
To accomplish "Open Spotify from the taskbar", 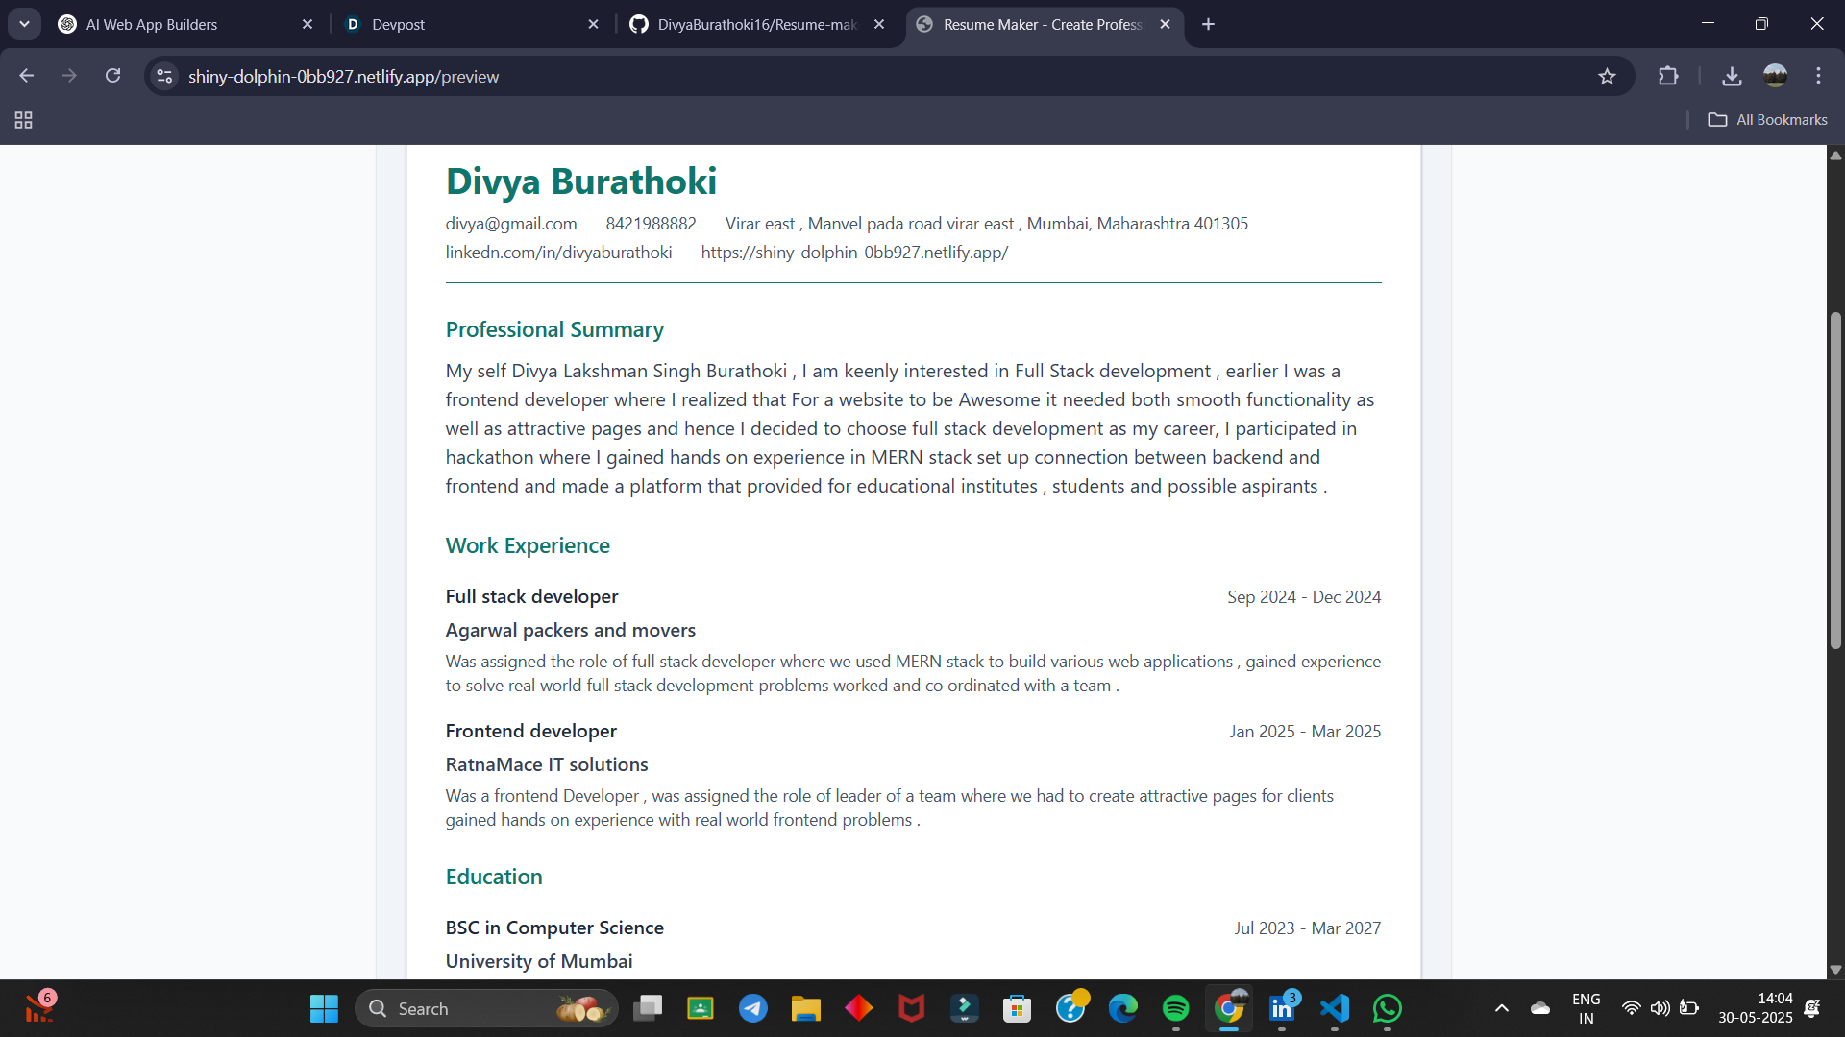I will tap(1175, 1008).
